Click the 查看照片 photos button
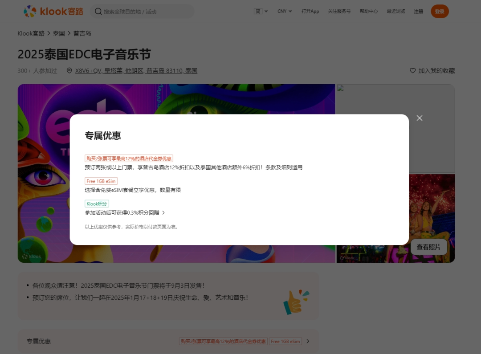Image resolution: width=481 pixels, height=354 pixels. click(428, 247)
